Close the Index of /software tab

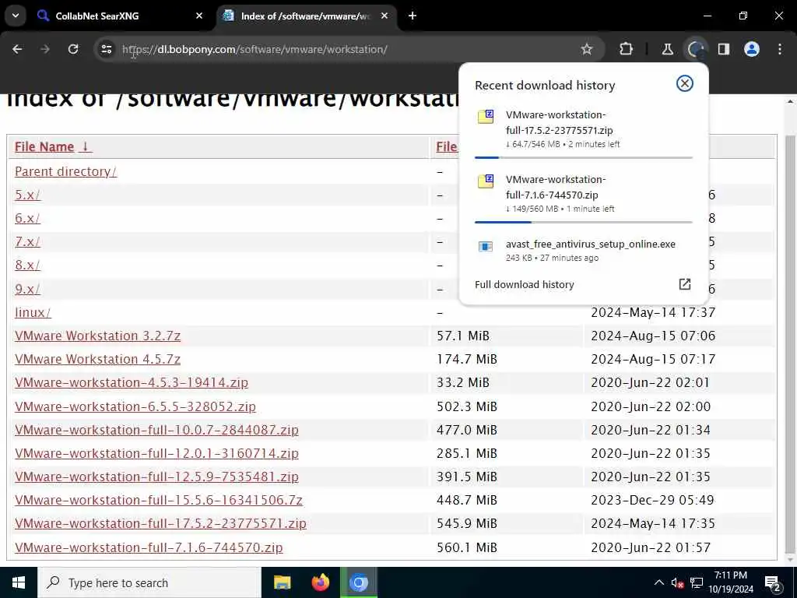tap(384, 16)
